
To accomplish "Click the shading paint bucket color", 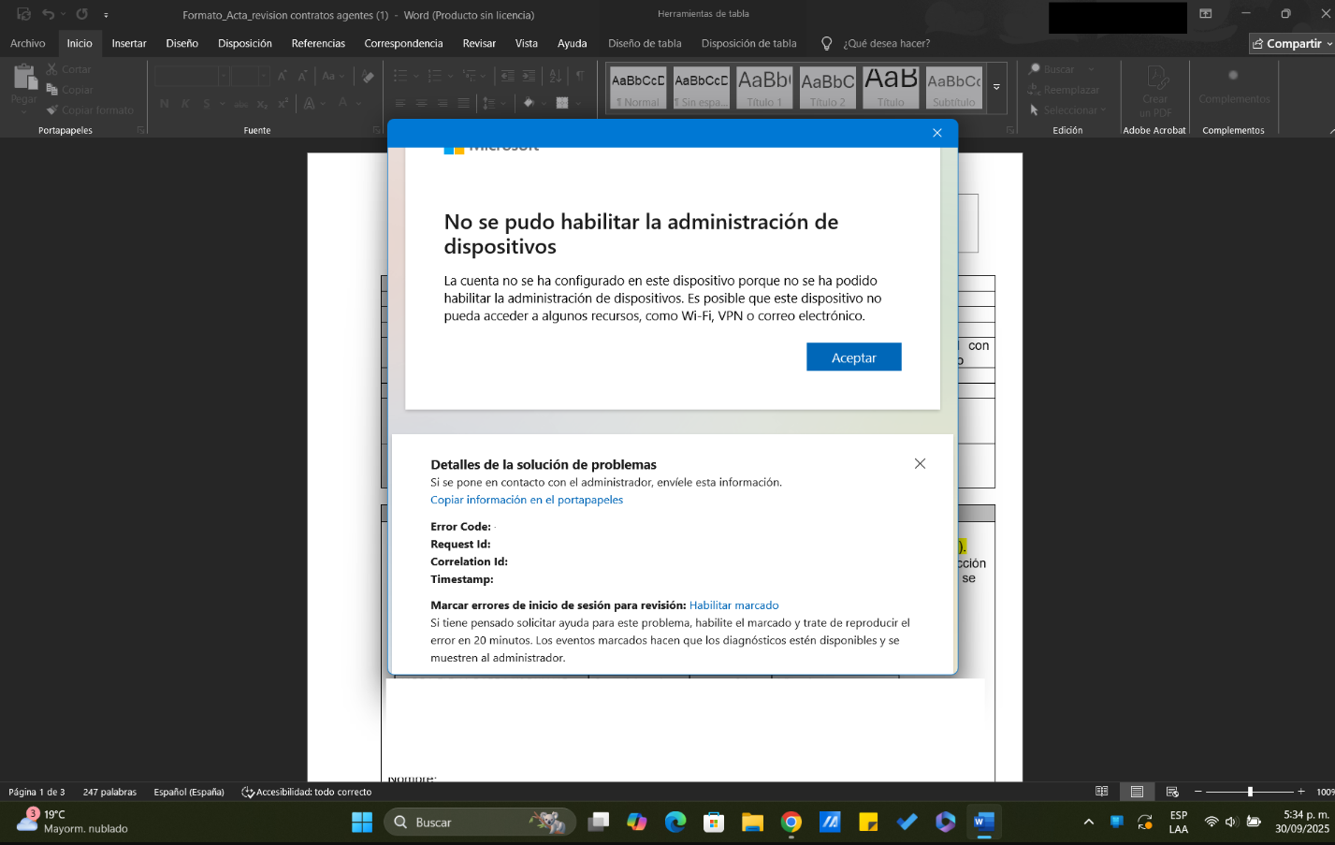I will 529,103.
